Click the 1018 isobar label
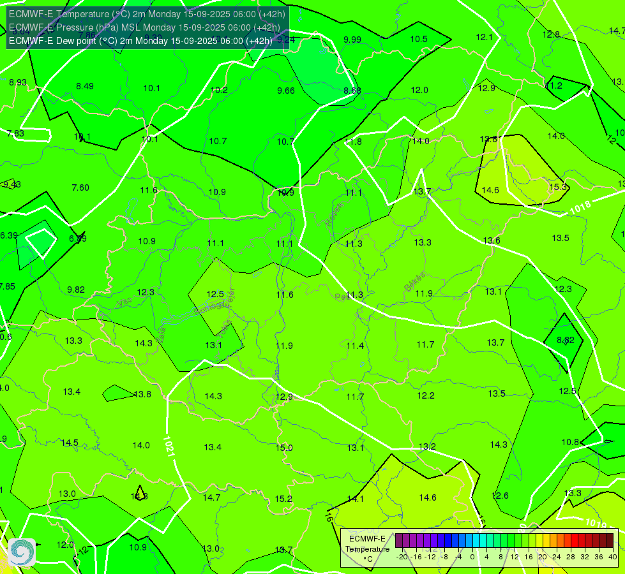Image resolution: width=625 pixels, height=574 pixels. point(580,207)
